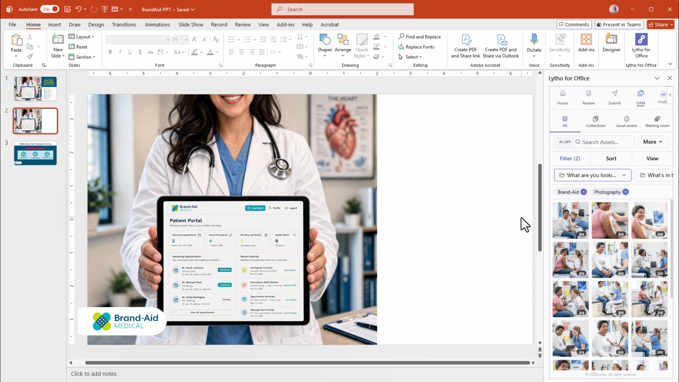Click the Filter (2) button
The image size is (679, 382).
[x=570, y=158]
